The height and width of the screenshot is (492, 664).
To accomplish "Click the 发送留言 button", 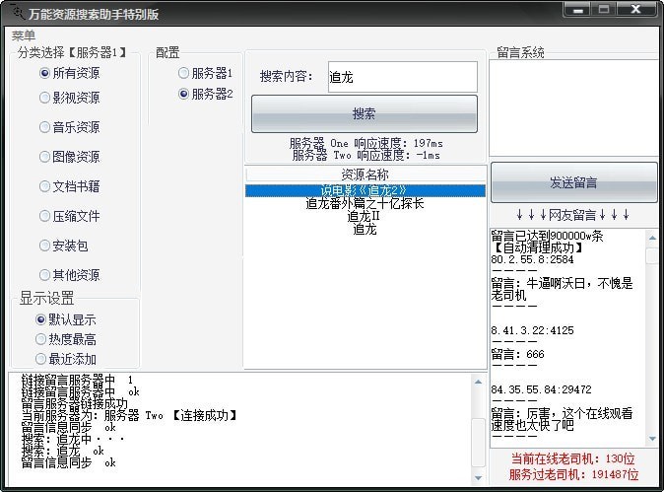I will click(x=573, y=182).
